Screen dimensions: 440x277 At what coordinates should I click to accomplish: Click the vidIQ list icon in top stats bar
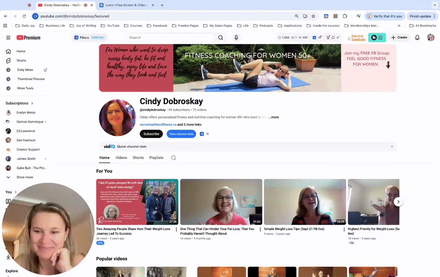(320, 38)
